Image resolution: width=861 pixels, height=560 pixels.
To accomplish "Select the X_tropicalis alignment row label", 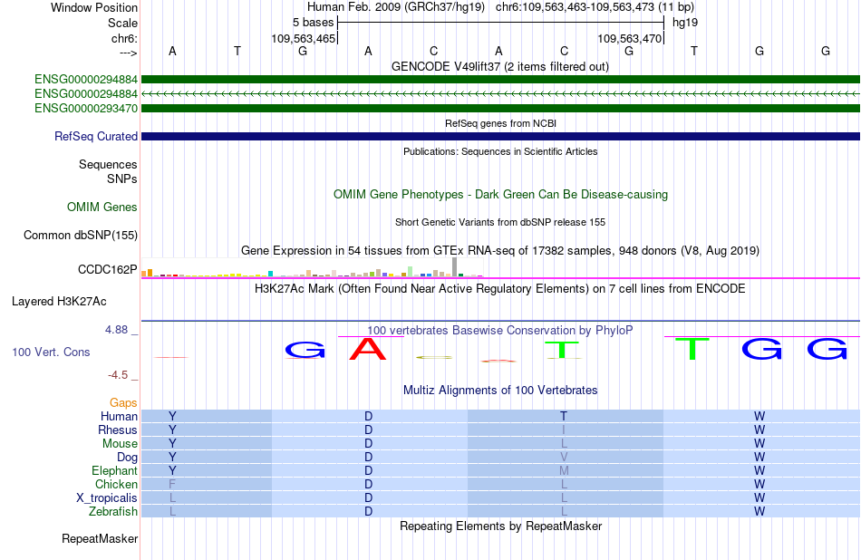I will 107,498.
